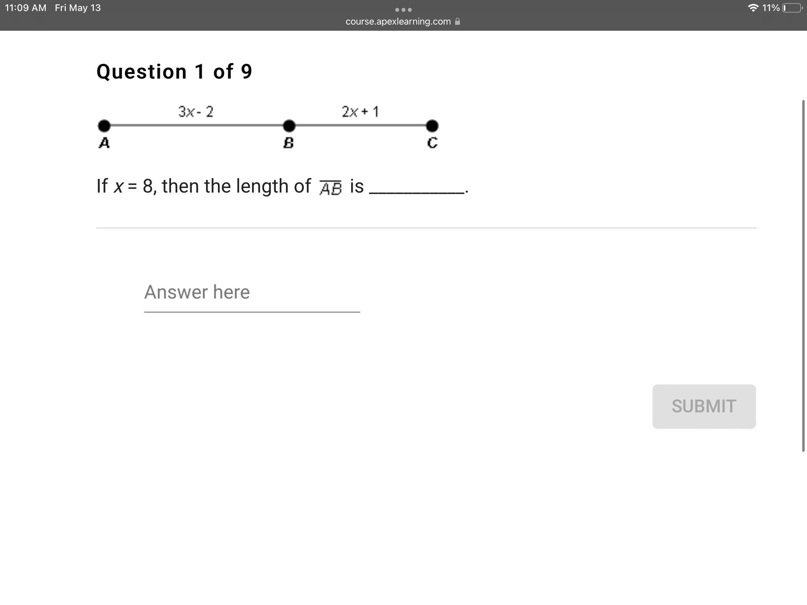Click the AB segment notation in question
Screen dimensions: 807x605
(x=330, y=187)
